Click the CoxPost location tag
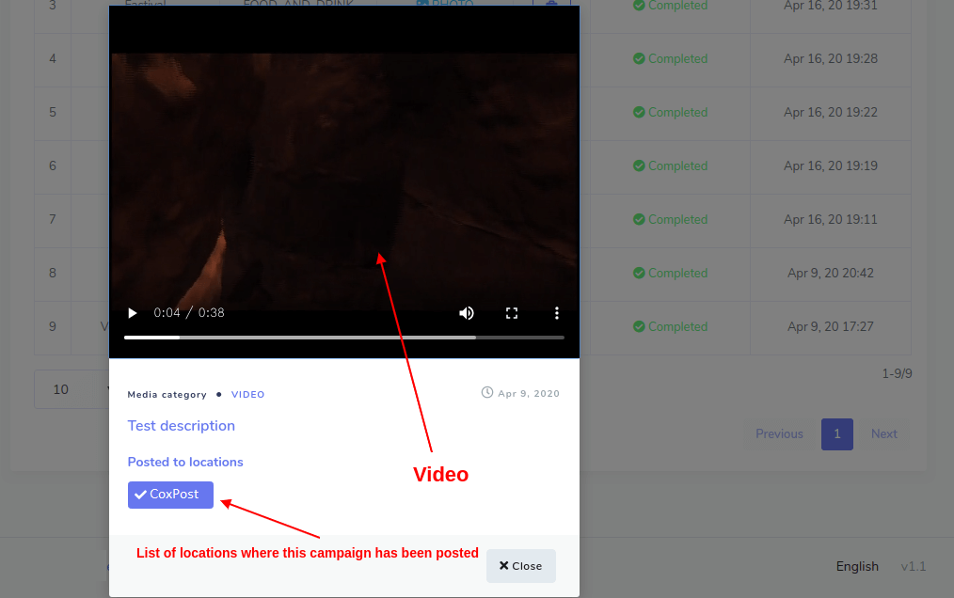 click(x=170, y=495)
